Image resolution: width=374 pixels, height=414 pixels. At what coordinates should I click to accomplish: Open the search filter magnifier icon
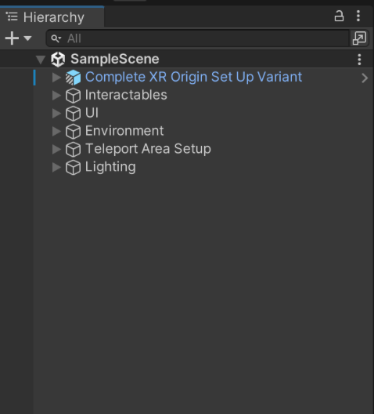pyautogui.click(x=56, y=38)
